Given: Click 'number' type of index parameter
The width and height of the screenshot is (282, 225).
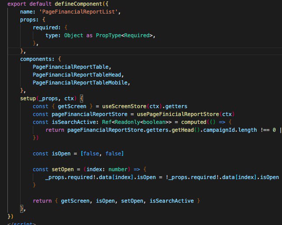Looking at the screenshot, I should click(118, 169).
